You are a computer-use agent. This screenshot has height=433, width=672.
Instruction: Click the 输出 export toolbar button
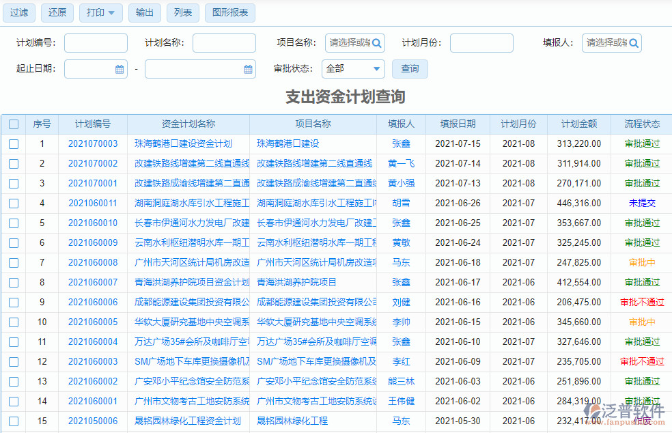(144, 13)
